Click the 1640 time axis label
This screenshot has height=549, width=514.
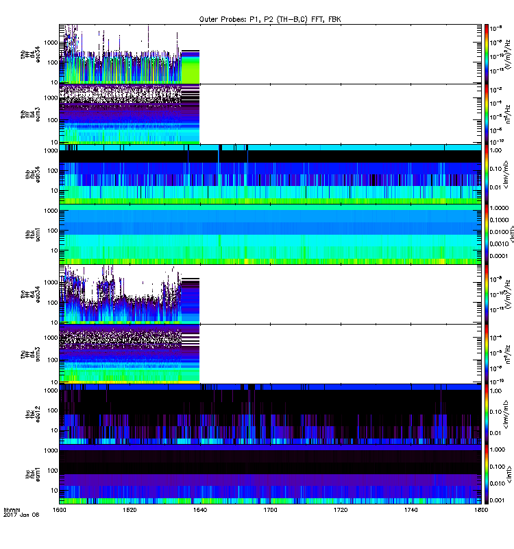point(199,510)
